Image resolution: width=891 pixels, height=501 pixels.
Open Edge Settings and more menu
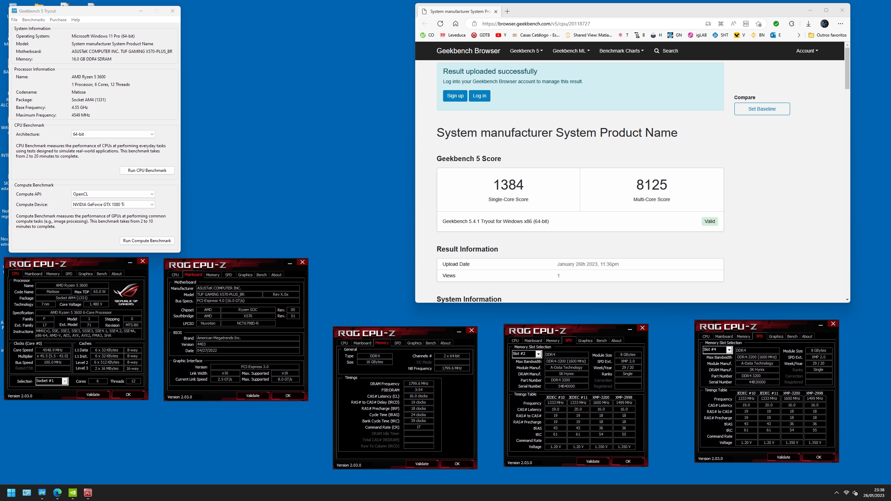coord(841,24)
